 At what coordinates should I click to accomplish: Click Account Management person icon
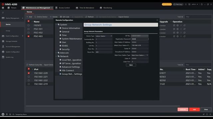tap(3, 47)
